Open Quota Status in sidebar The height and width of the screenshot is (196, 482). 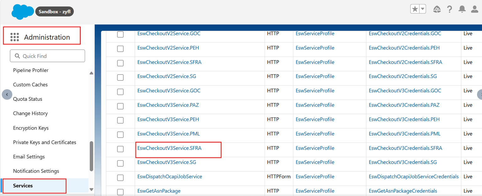28,99
